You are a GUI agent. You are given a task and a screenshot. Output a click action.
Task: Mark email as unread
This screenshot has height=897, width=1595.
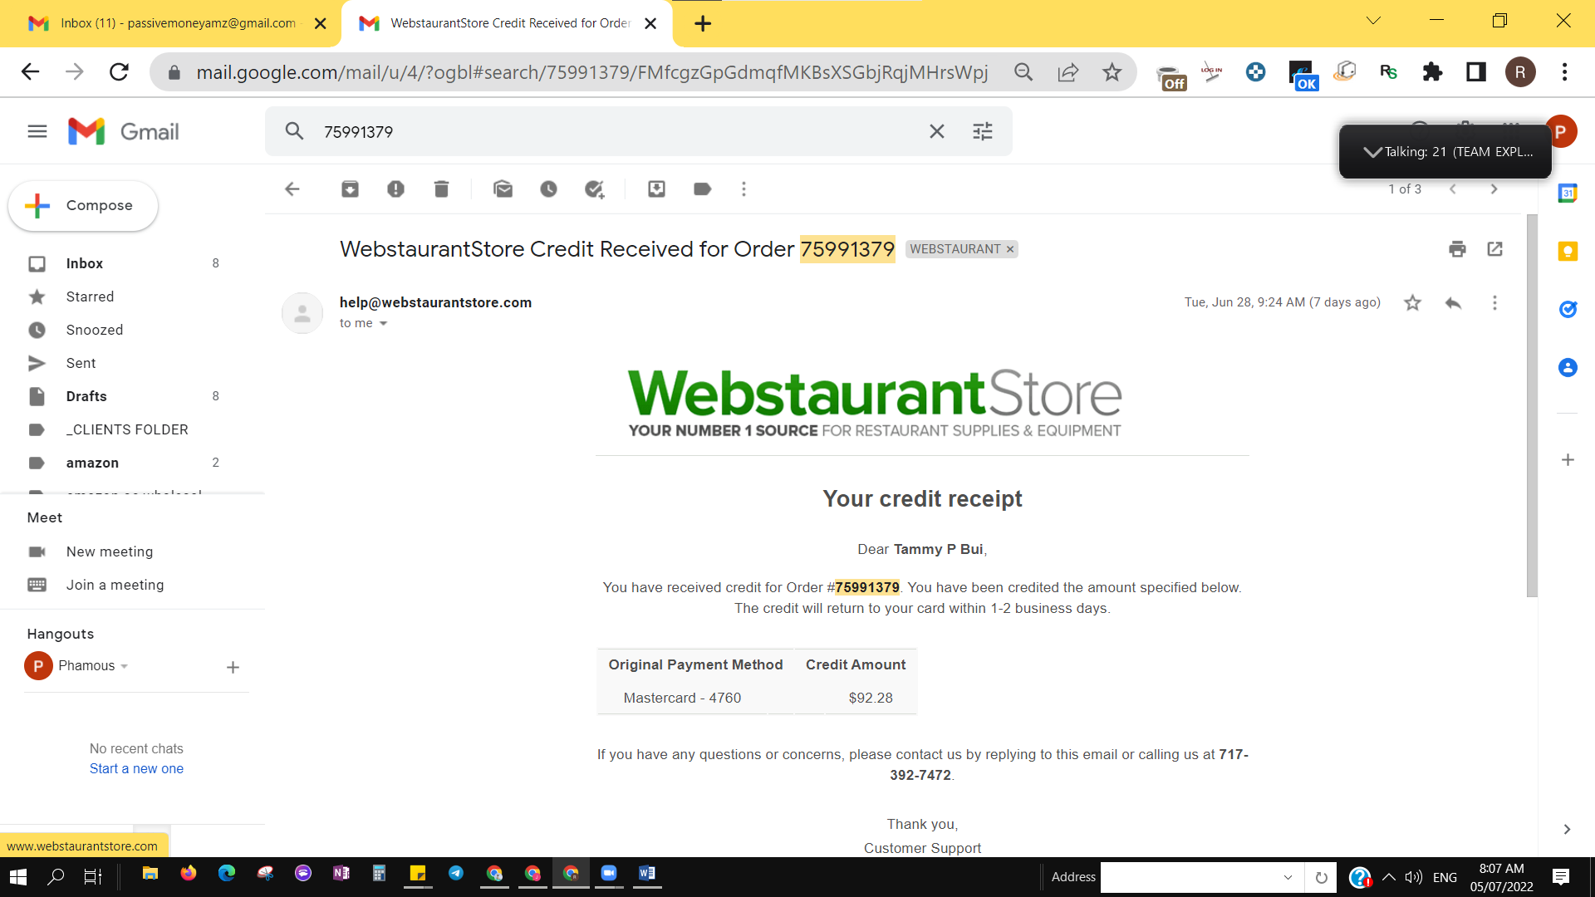(x=503, y=189)
